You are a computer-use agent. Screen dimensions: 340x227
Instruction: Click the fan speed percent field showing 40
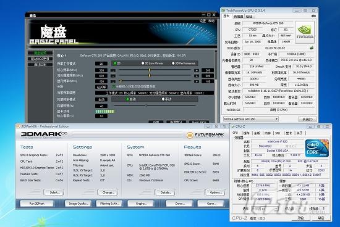click(101, 106)
